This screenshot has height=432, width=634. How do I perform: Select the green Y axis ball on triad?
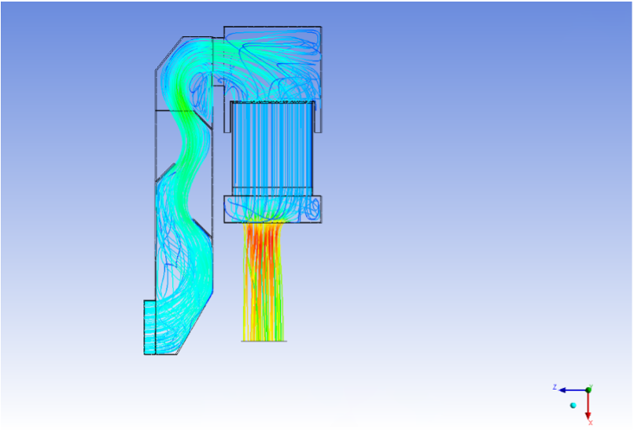coord(589,389)
